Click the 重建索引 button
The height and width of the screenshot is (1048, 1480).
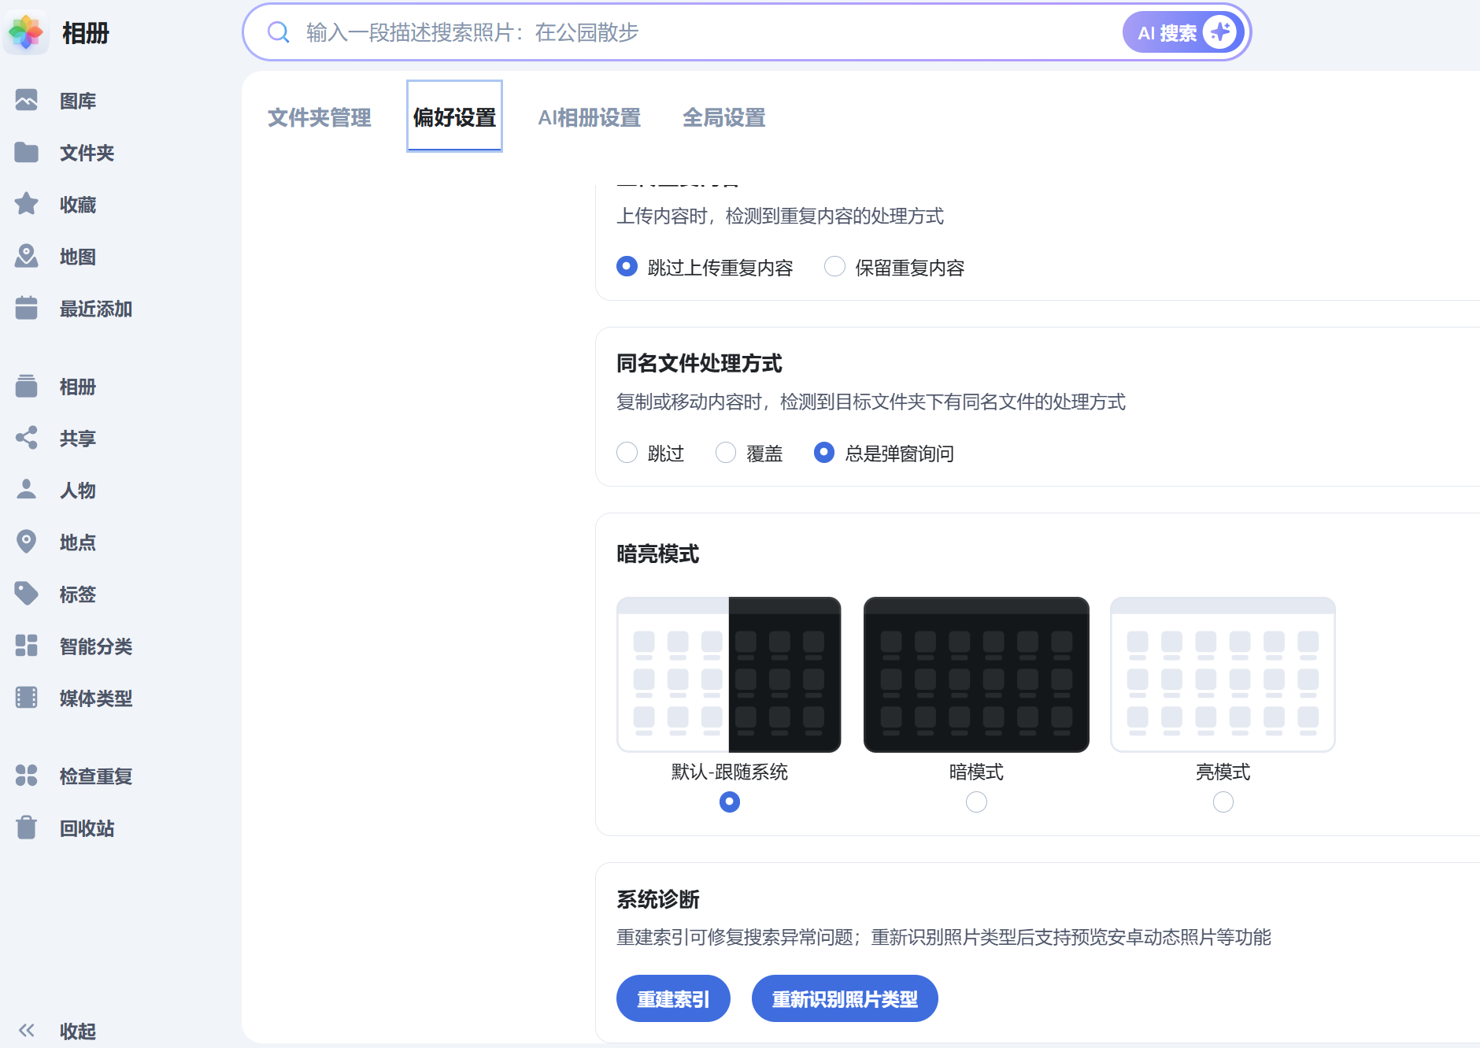click(x=673, y=998)
